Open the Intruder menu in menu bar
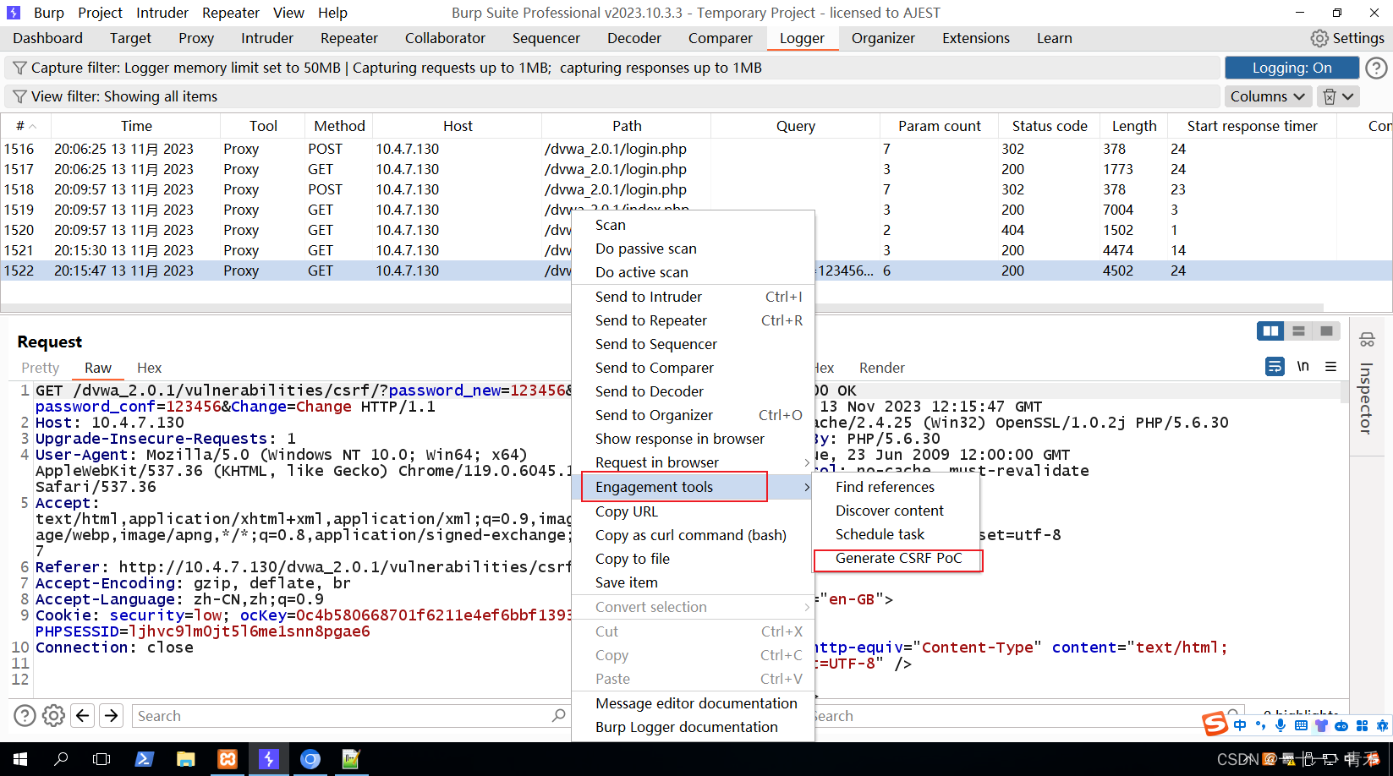 (x=162, y=13)
